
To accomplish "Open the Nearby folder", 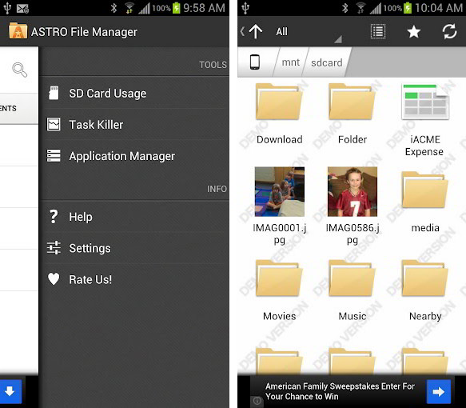I will pyautogui.click(x=425, y=290).
